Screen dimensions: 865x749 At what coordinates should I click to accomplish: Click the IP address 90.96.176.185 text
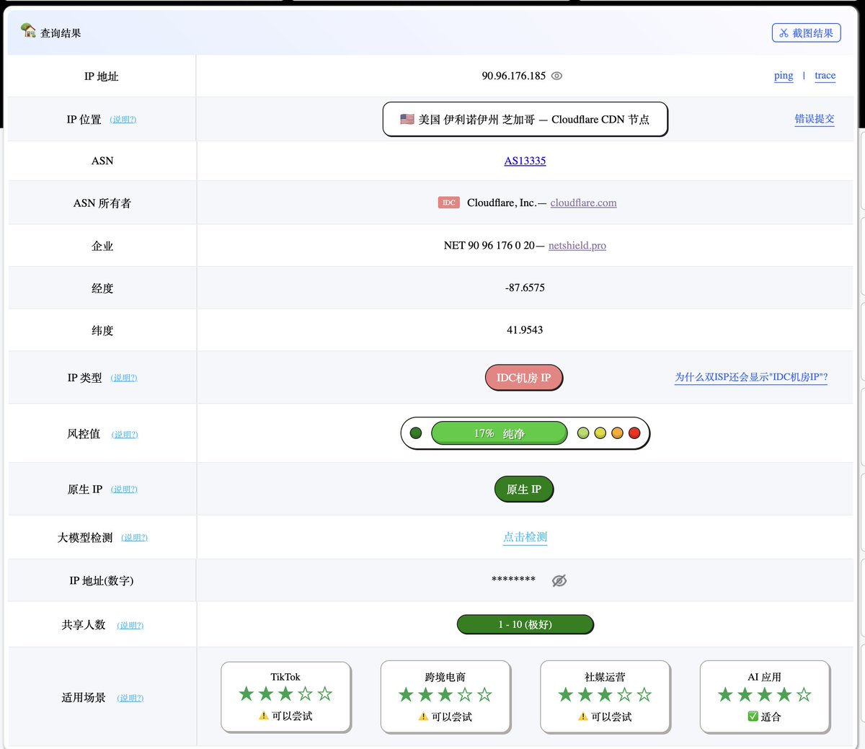point(514,76)
